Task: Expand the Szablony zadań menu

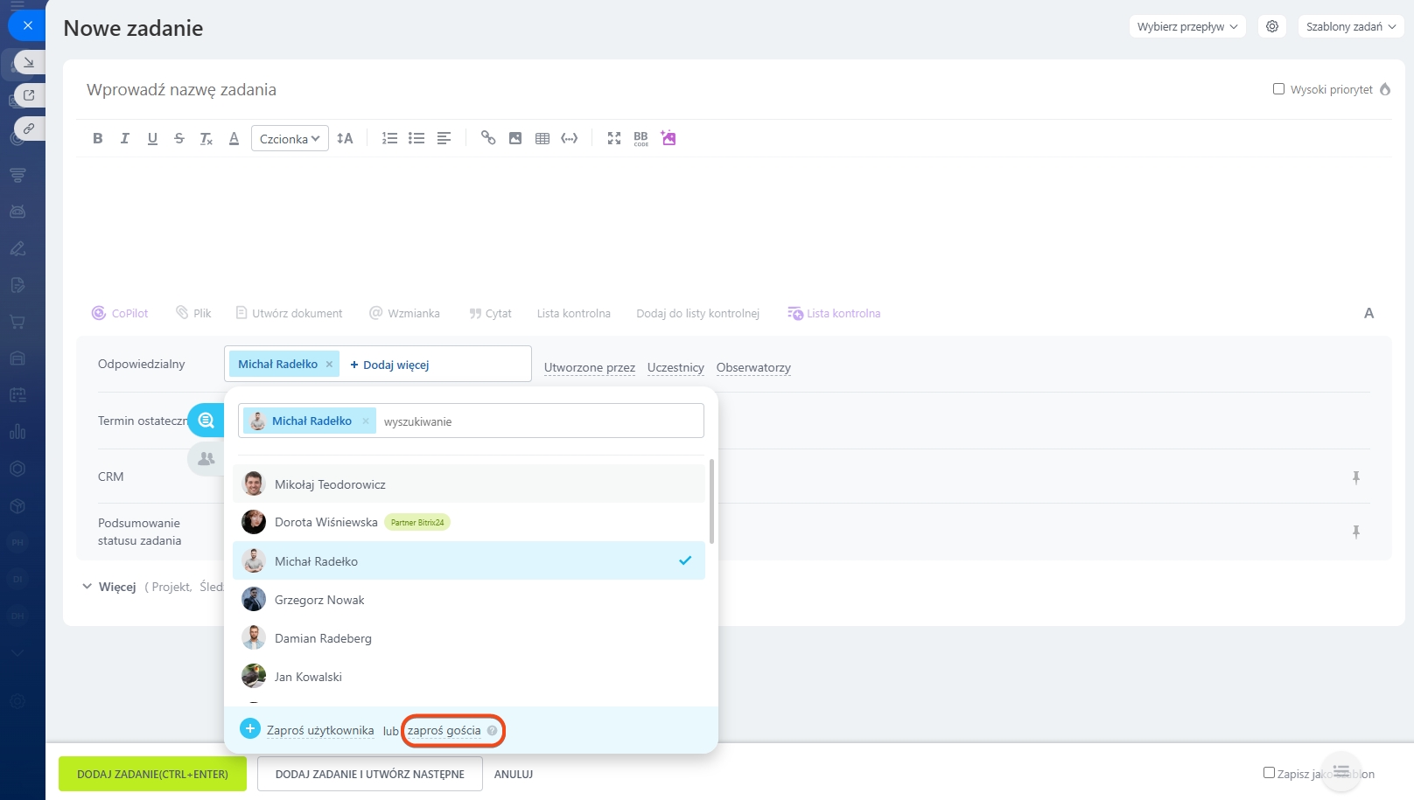Action: click(x=1350, y=26)
